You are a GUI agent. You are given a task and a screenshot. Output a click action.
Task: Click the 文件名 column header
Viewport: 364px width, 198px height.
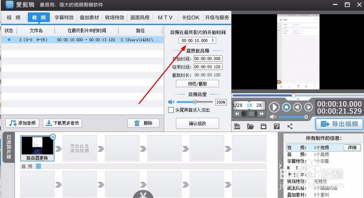36,30
